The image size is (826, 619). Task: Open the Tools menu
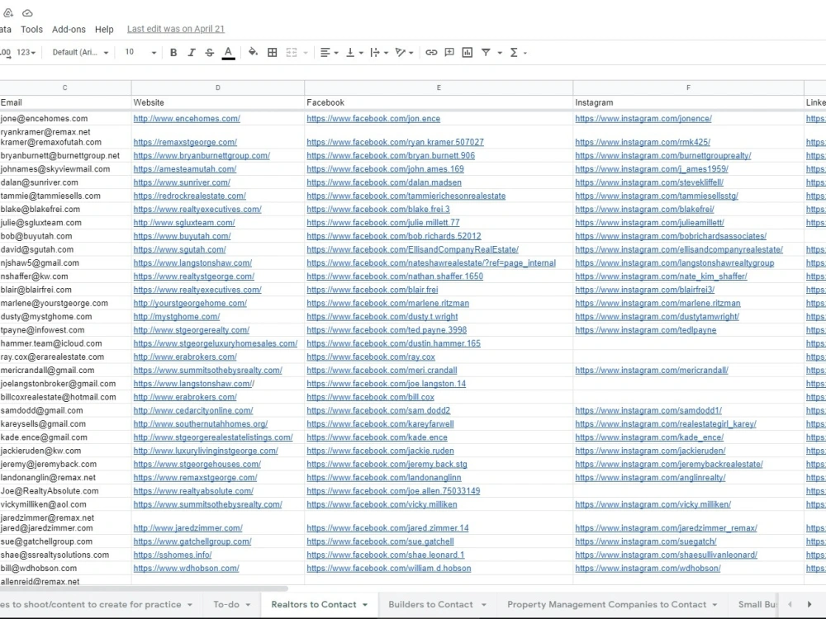point(31,30)
